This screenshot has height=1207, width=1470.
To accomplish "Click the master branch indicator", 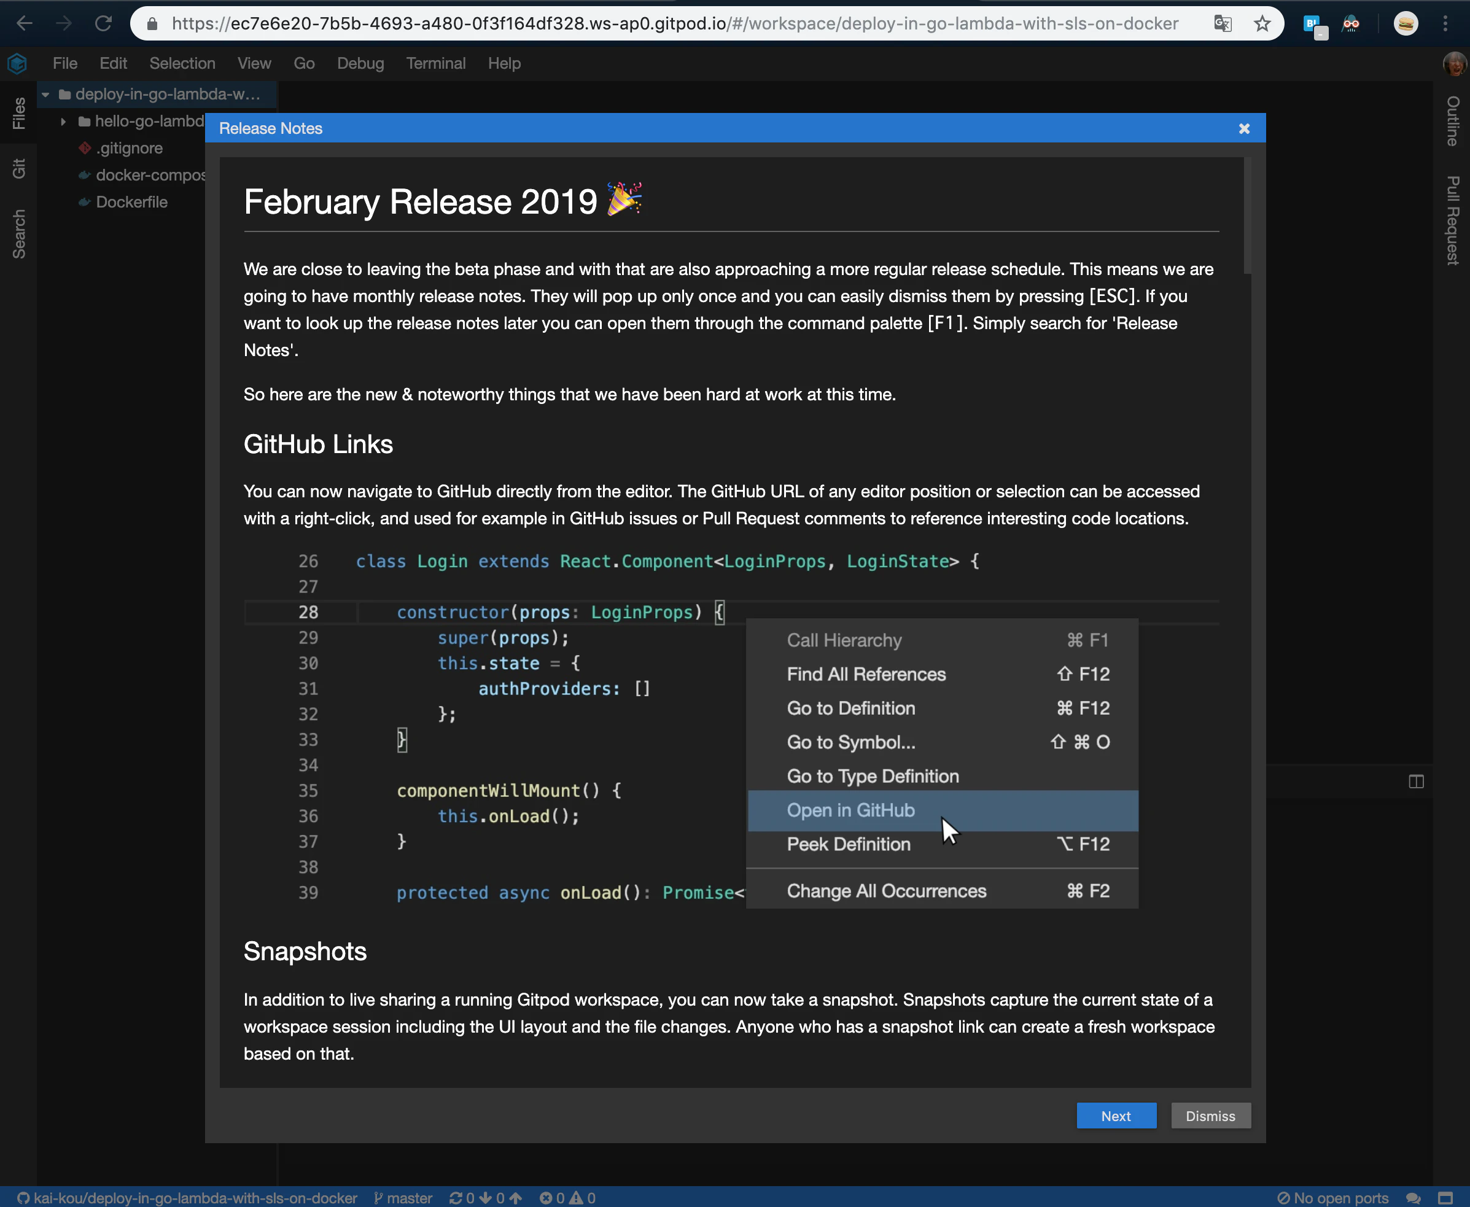I will pyautogui.click(x=403, y=1198).
